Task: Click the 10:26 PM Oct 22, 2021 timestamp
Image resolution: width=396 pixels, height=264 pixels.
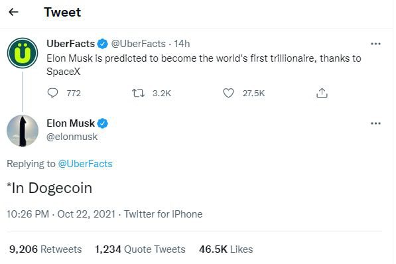Action: point(61,214)
